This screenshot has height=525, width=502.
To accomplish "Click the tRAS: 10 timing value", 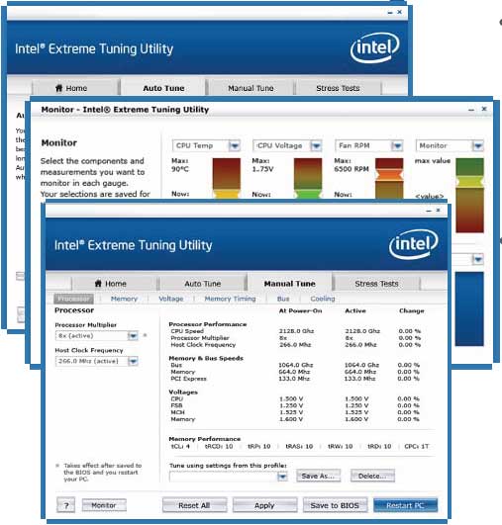I will pyautogui.click(x=299, y=446).
